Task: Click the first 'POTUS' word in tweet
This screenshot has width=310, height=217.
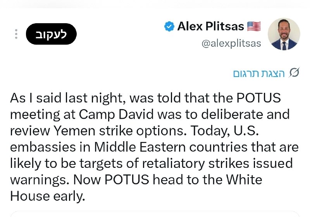Action: pos(258,98)
